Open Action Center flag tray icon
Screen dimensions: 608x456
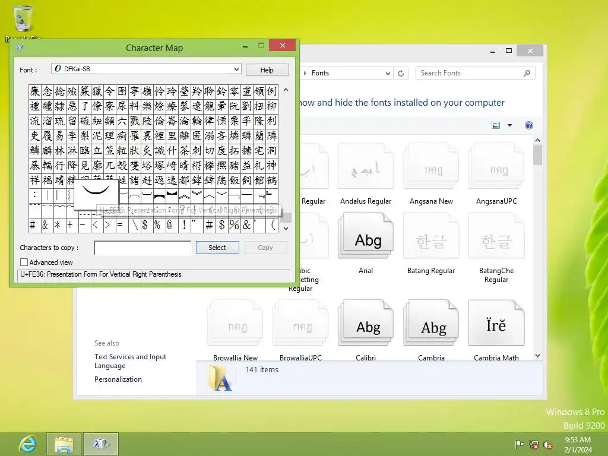pos(519,444)
